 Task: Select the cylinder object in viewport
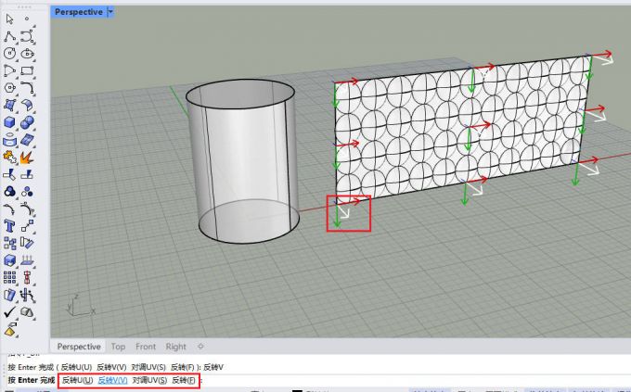point(243,161)
